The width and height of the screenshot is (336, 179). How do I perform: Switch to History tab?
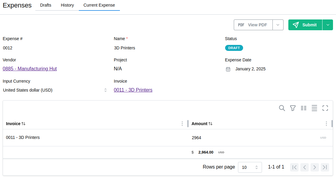point(67,5)
